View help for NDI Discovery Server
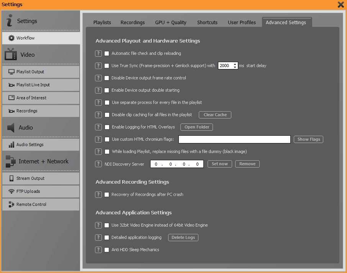This screenshot has width=347, height=273. (98, 164)
